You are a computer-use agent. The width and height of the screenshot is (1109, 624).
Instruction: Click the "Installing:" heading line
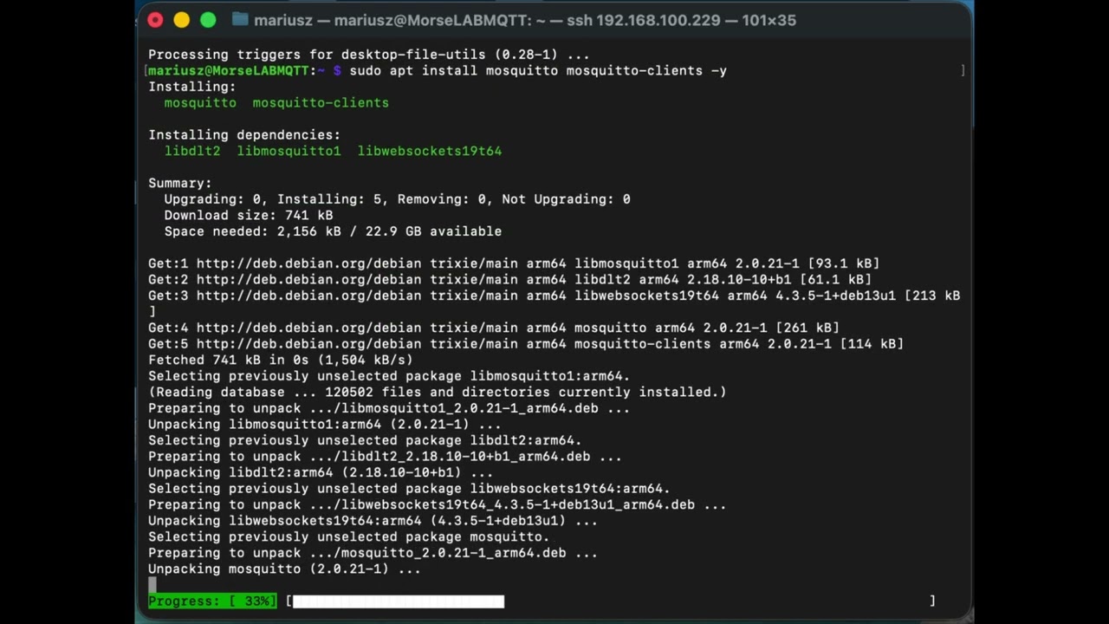tap(191, 87)
